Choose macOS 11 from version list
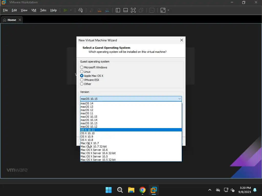This screenshot has height=196, width=262. click(x=131, y=113)
